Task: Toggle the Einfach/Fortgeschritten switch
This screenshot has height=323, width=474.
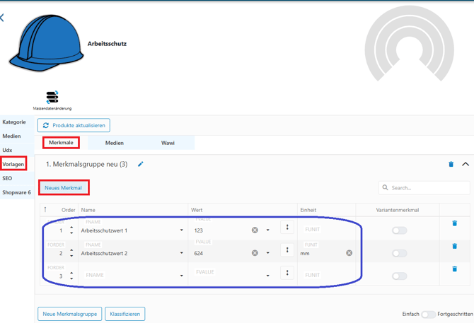Action: pyautogui.click(x=428, y=315)
